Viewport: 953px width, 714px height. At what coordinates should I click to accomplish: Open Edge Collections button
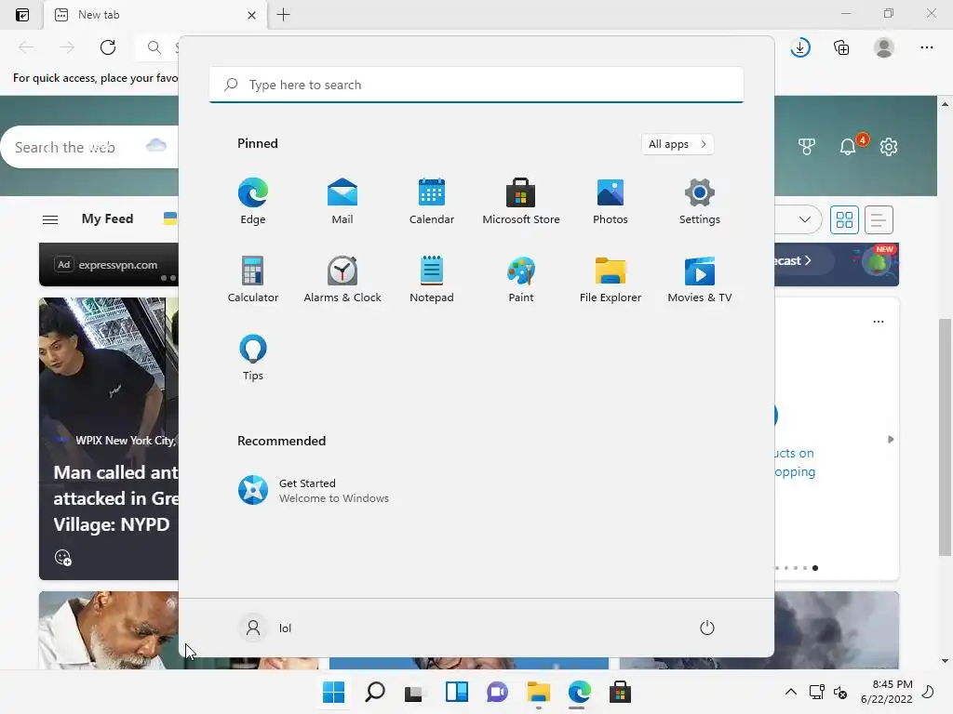click(x=841, y=47)
